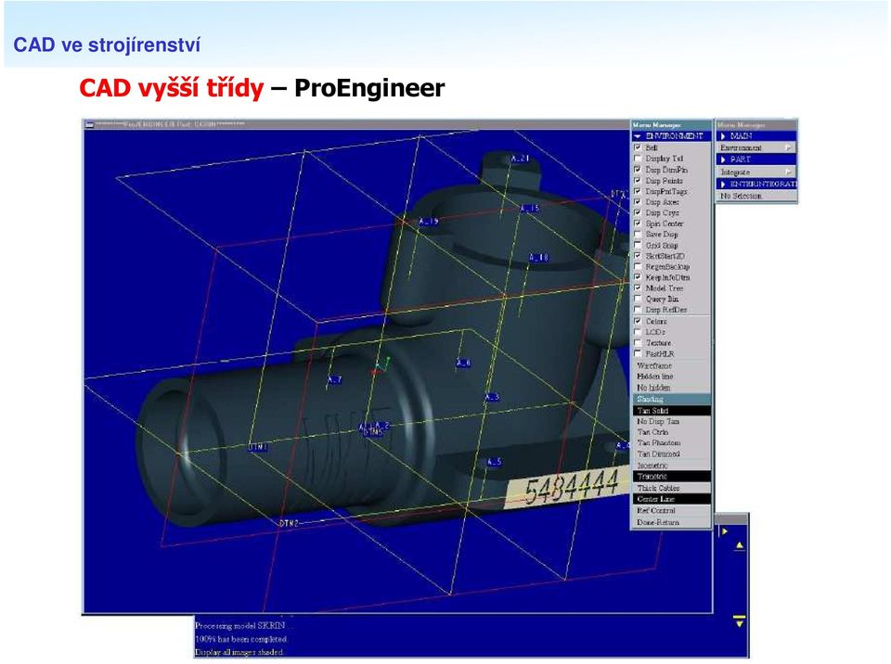Toggle the Bell checkbox
Screen dimensions: 891x664
(638, 147)
